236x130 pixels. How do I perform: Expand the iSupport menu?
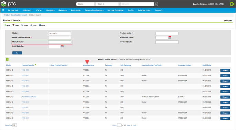[x=50, y=10]
